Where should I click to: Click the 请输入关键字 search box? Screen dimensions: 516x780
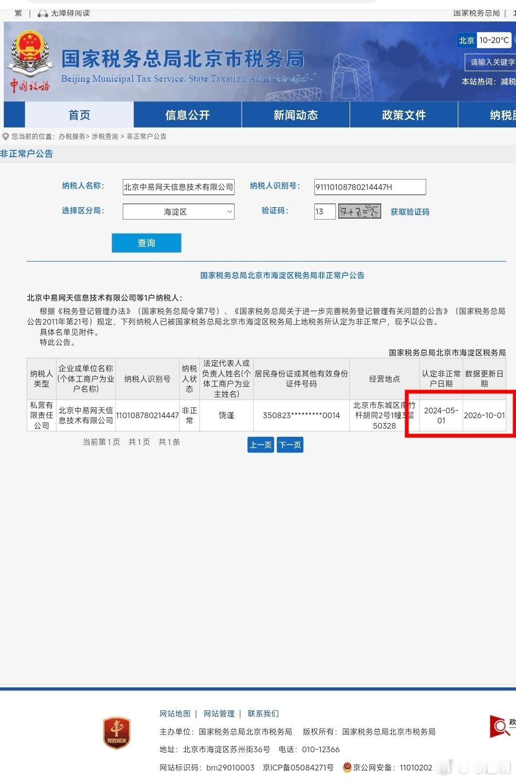[x=491, y=62]
